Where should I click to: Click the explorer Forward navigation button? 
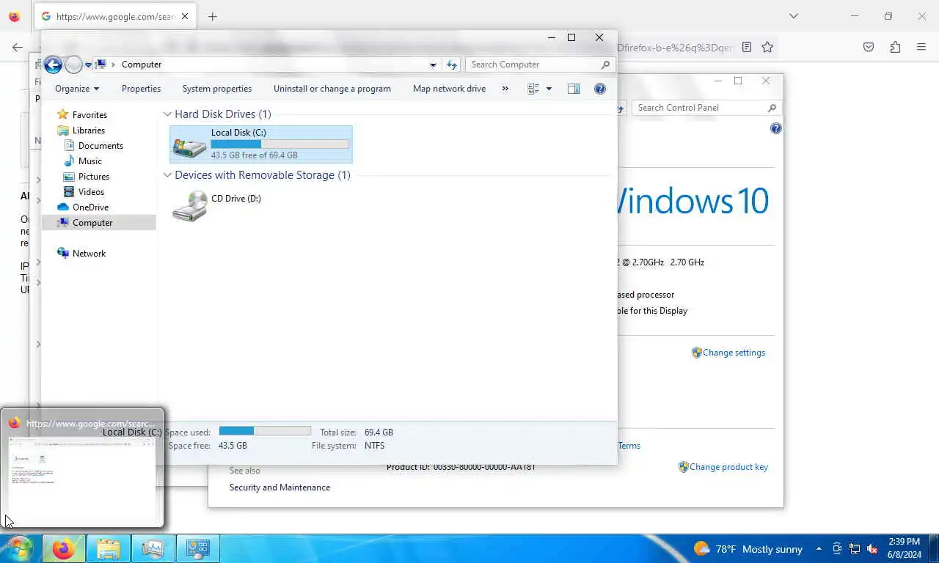pyautogui.click(x=73, y=65)
